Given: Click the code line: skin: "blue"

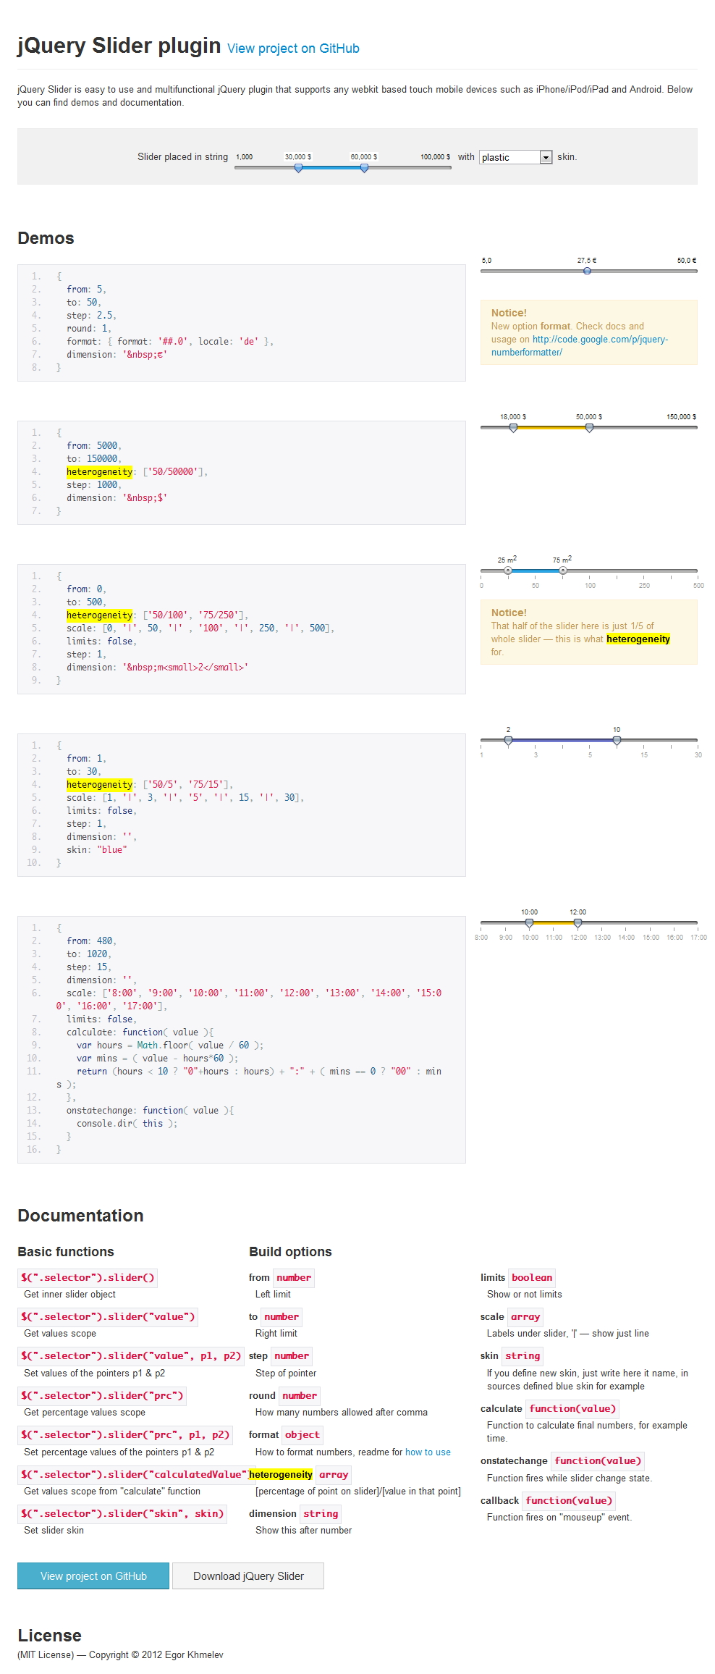Looking at the screenshot, I should [96, 850].
